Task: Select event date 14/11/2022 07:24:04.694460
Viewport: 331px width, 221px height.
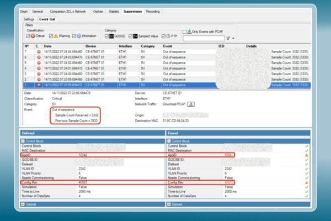Action: coord(63,52)
